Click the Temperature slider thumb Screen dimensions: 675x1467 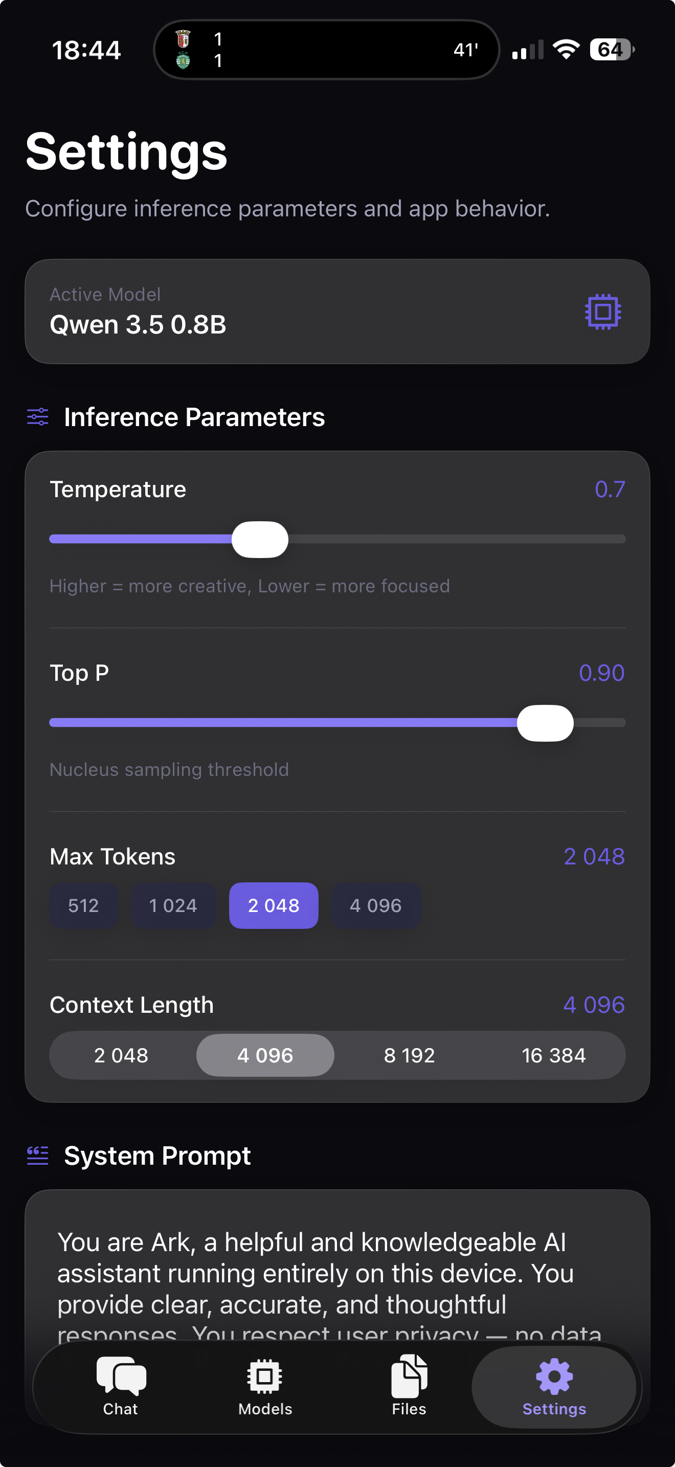pos(261,539)
